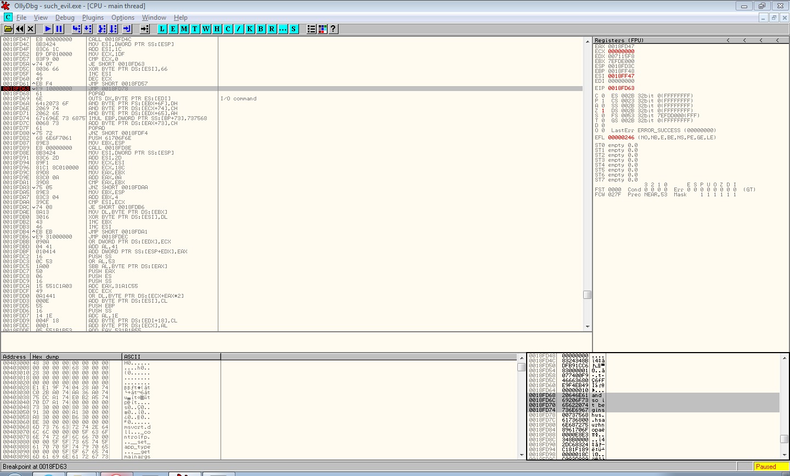Show Executable modules via E button
The image size is (790, 476).
(173, 29)
